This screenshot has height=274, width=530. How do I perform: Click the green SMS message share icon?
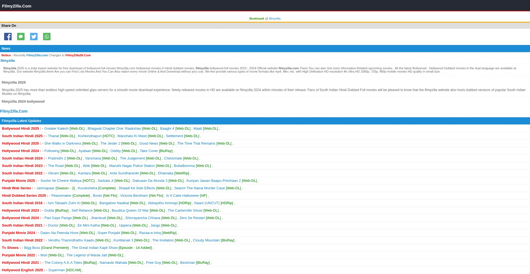(21, 37)
